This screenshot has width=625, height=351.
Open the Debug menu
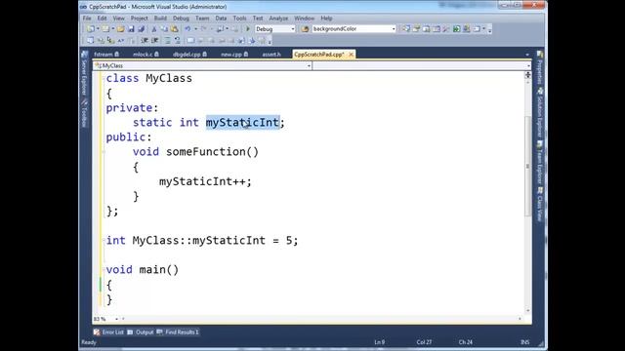[x=181, y=19]
